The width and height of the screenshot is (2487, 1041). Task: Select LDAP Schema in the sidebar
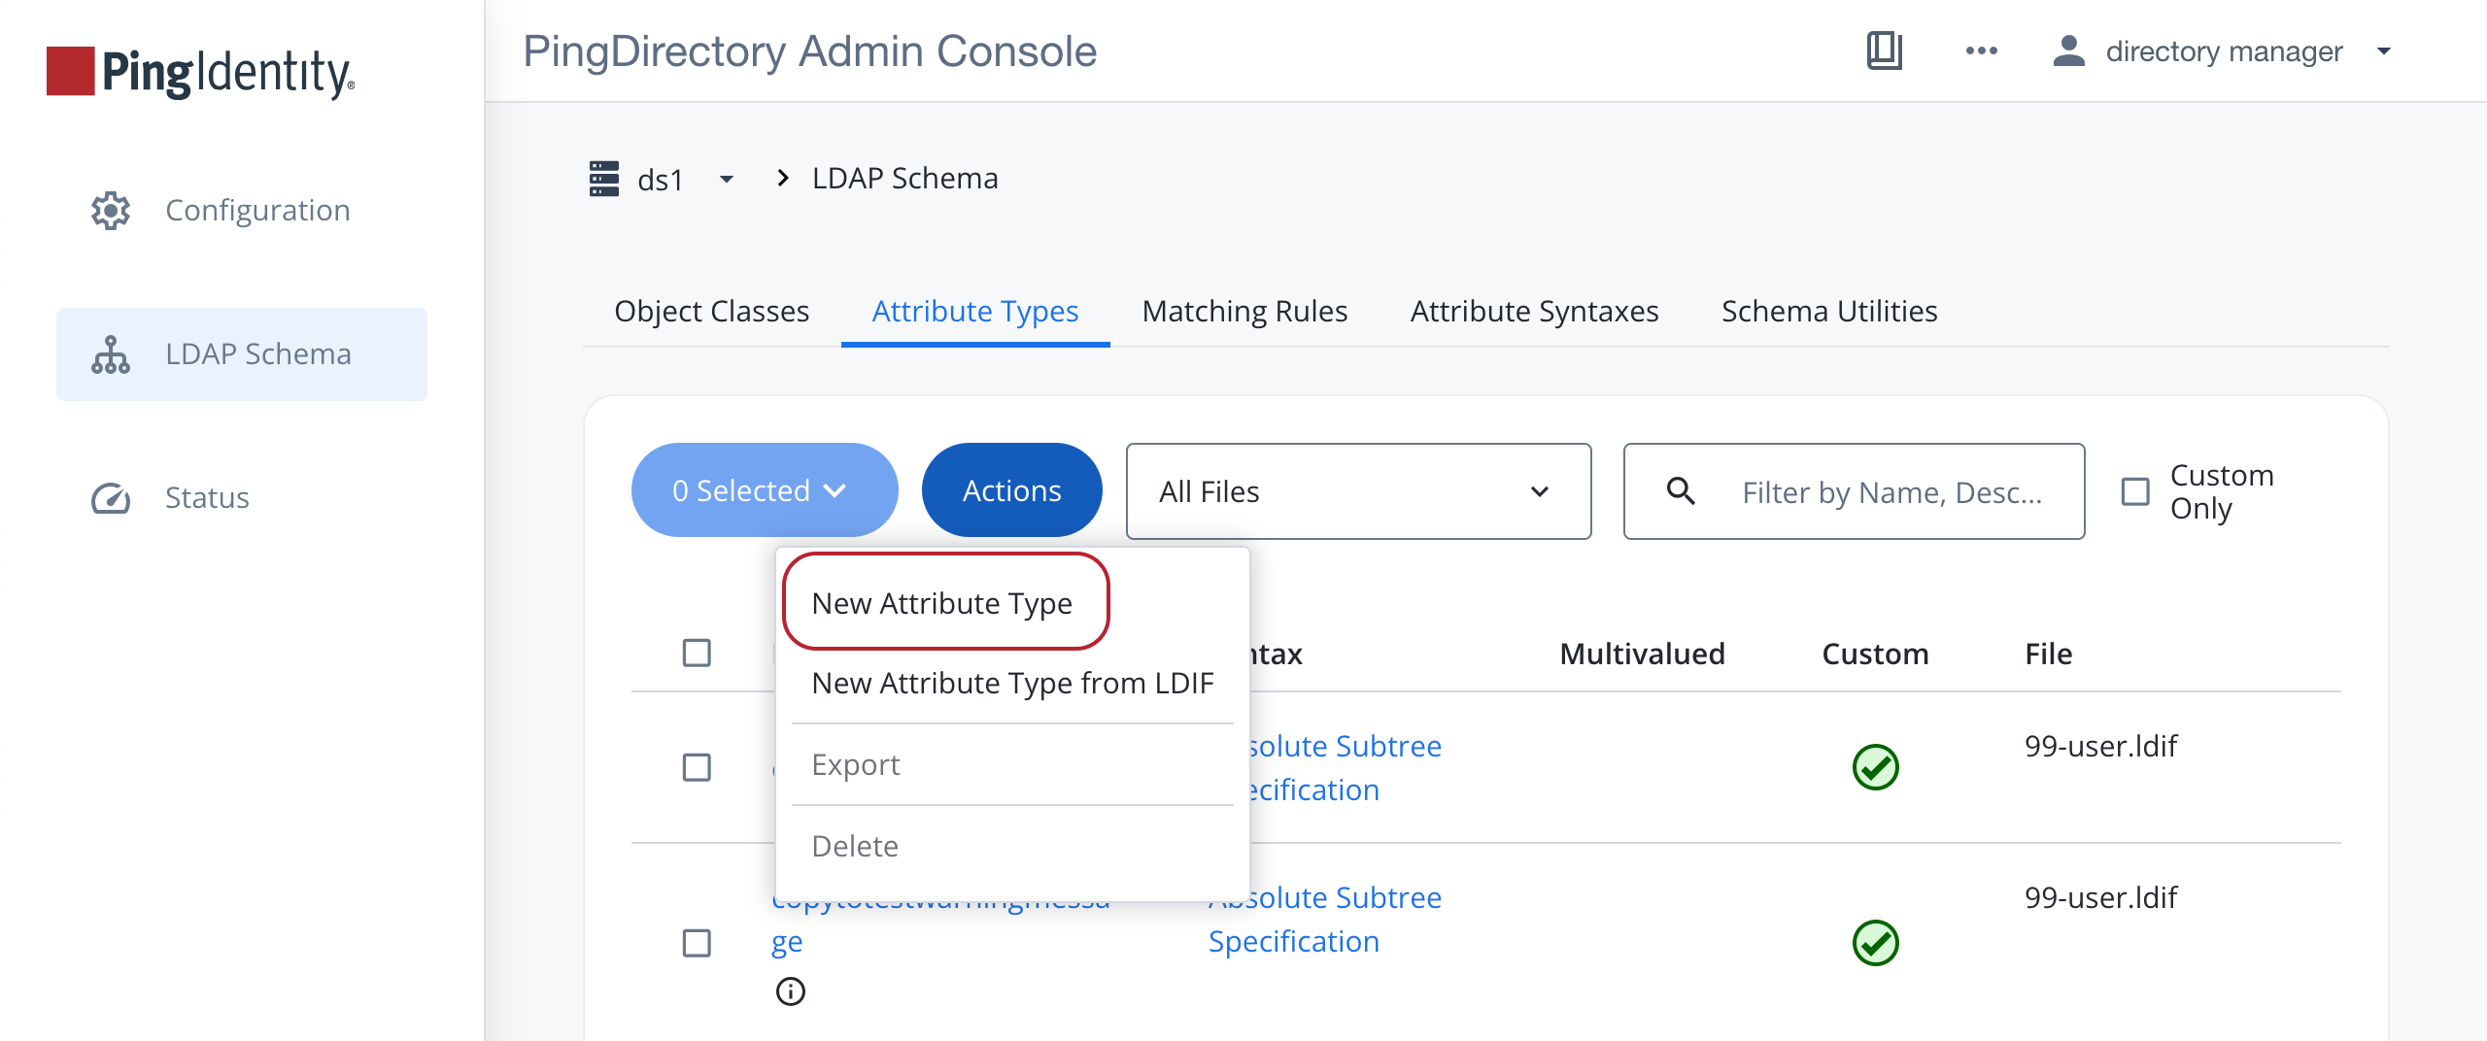click(257, 353)
